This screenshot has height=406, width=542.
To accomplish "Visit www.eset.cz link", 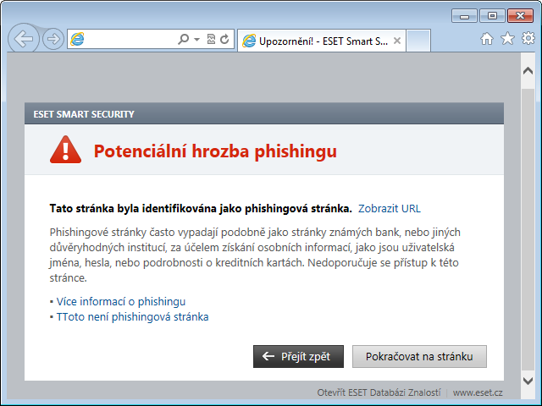I will pos(478,392).
